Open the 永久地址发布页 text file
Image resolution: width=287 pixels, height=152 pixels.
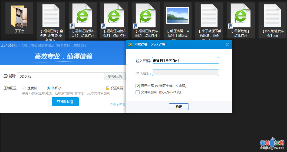pyautogui.click(x=272, y=16)
